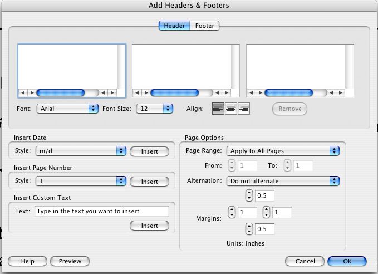Increase right margin stepper value

pos(266,209)
